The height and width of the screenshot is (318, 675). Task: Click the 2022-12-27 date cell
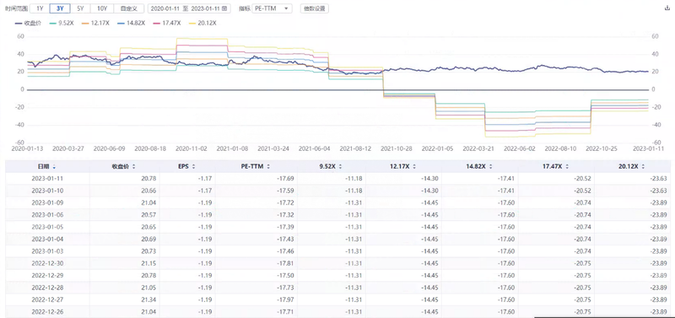(x=46, y=299)
